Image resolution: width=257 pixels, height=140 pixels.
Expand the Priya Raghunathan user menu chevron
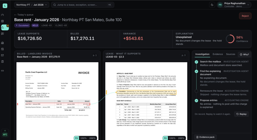pos(248,5)
